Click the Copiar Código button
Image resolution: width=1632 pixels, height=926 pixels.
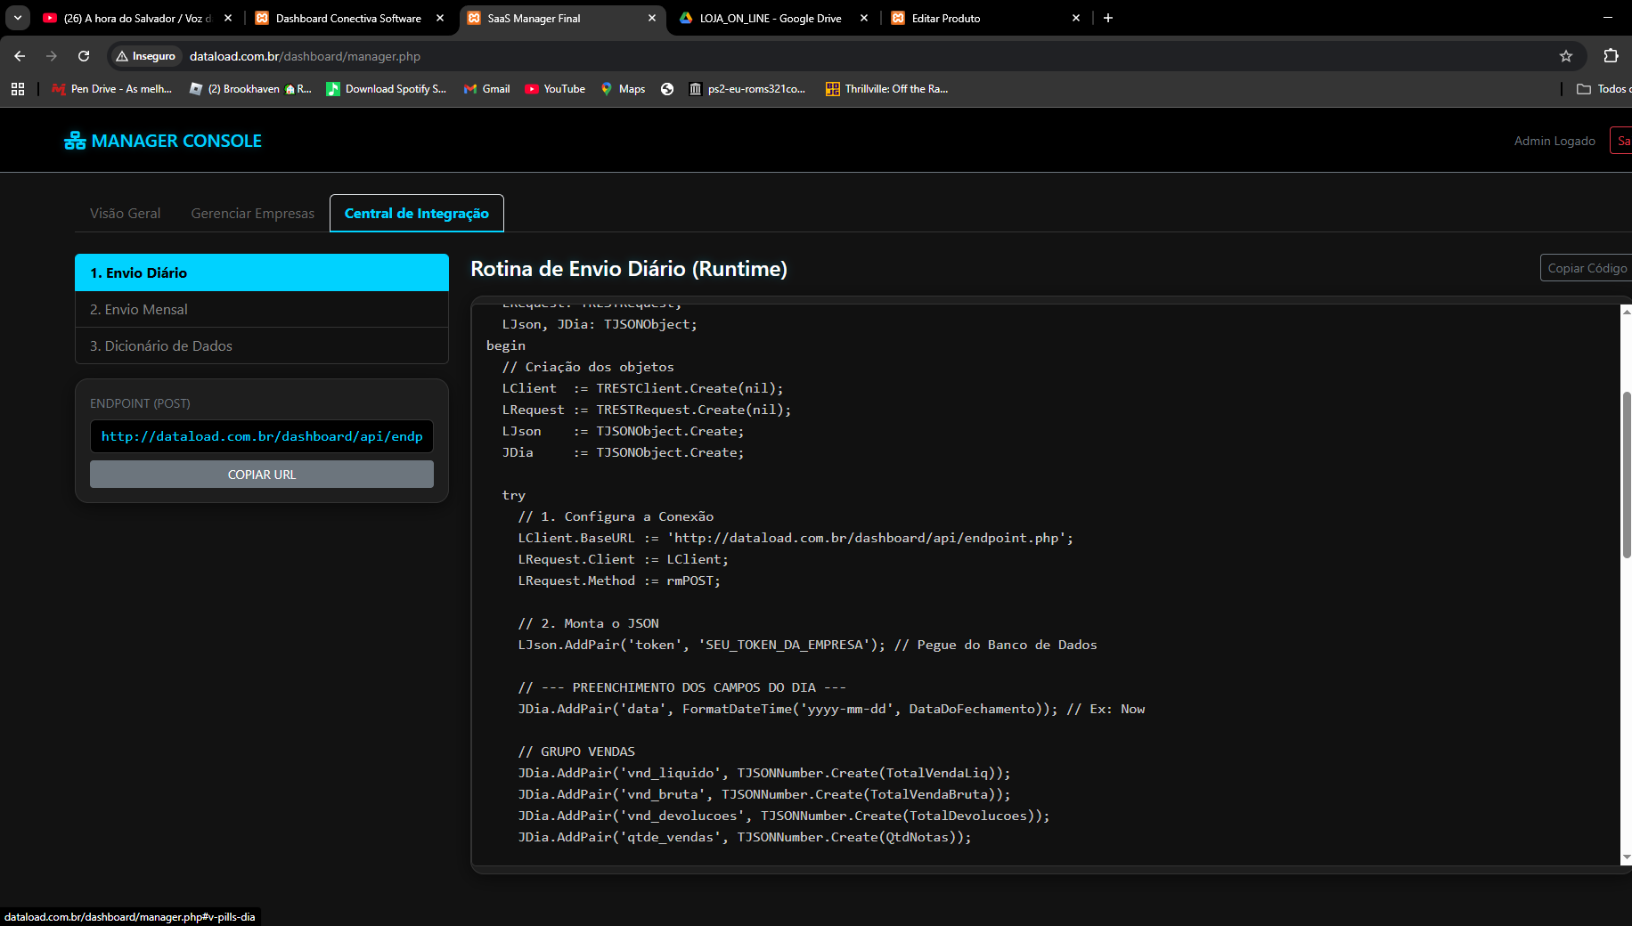click(1587, 268)
